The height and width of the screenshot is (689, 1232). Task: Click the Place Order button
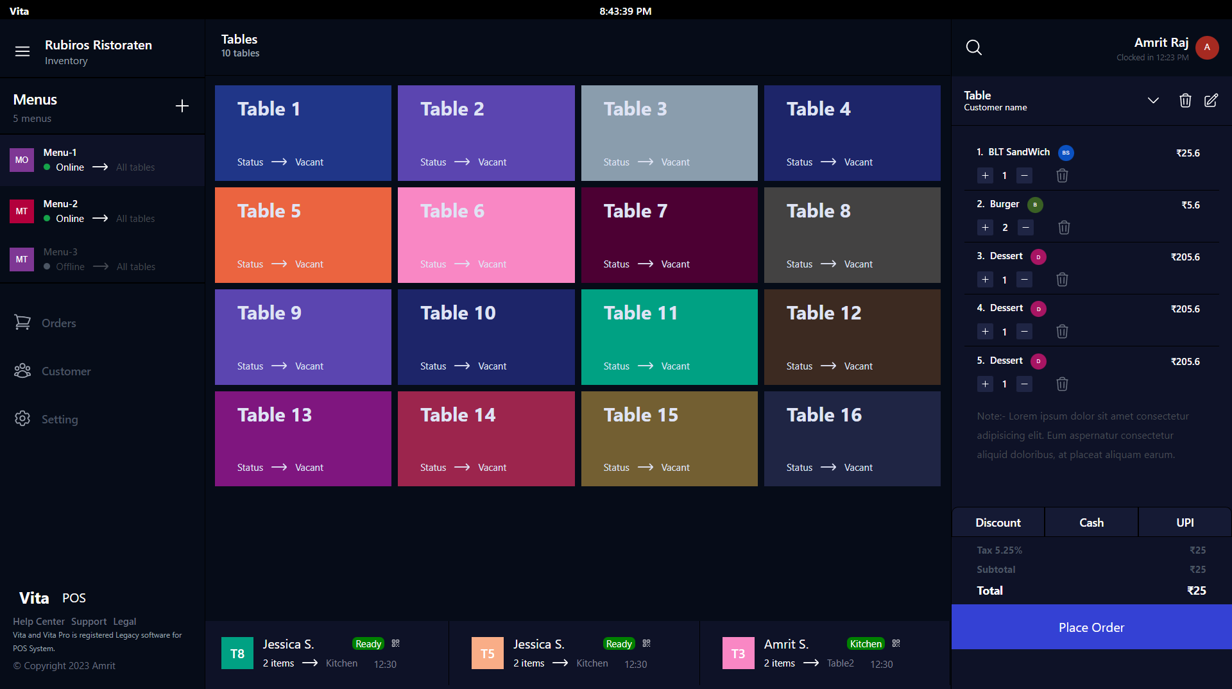pyautogui.click(x=1091, y=627)
